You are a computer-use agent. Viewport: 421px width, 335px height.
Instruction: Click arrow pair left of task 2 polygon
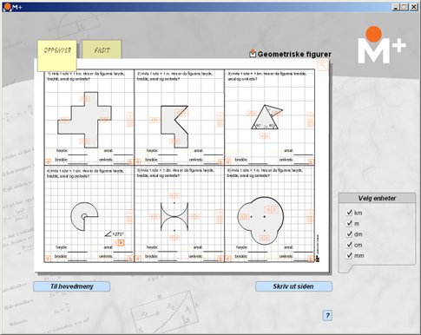click(155, 120)
